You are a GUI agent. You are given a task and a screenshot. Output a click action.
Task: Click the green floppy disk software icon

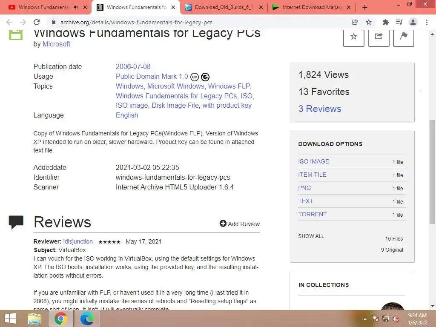16,35
